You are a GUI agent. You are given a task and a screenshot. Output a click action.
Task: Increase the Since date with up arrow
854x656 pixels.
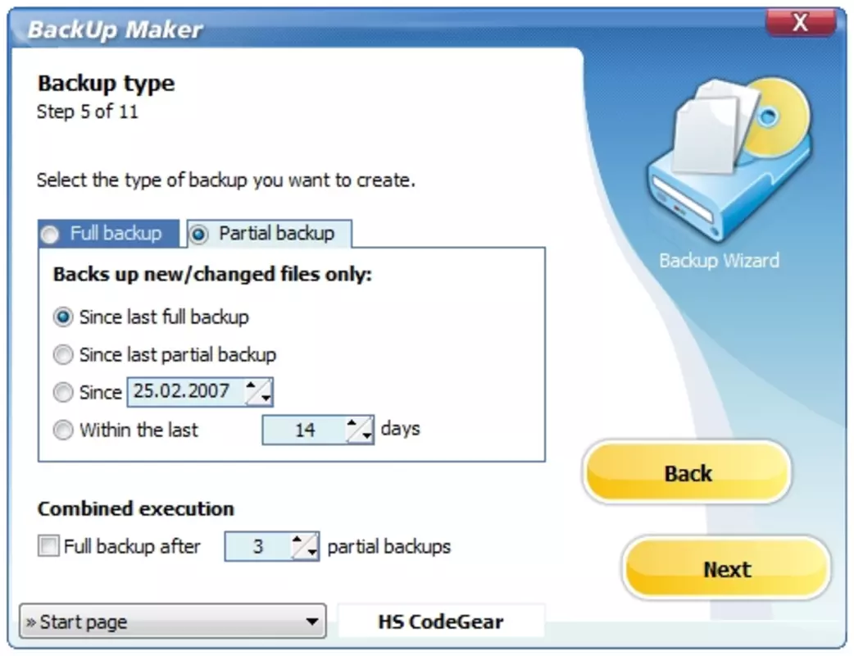(x=251, y=385)
